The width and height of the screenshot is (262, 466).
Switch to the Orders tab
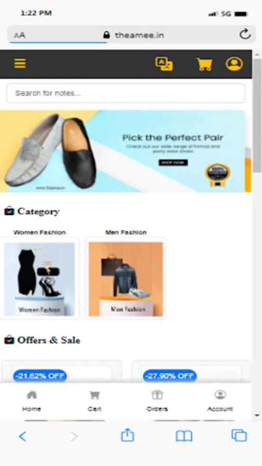coord(157,401)
